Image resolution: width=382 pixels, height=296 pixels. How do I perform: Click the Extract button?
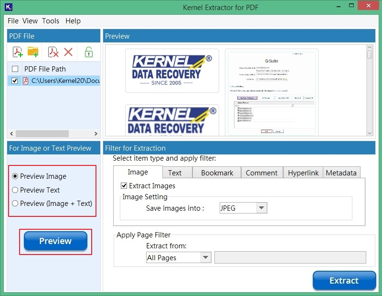pos(344,280)
